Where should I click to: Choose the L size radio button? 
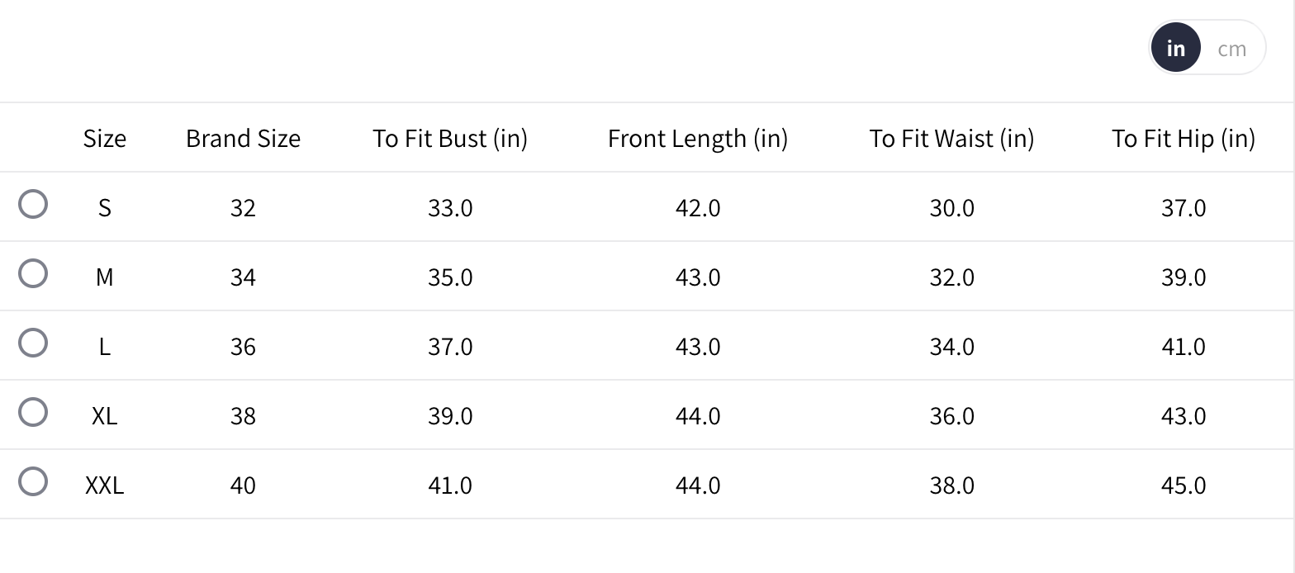(33, 343)
